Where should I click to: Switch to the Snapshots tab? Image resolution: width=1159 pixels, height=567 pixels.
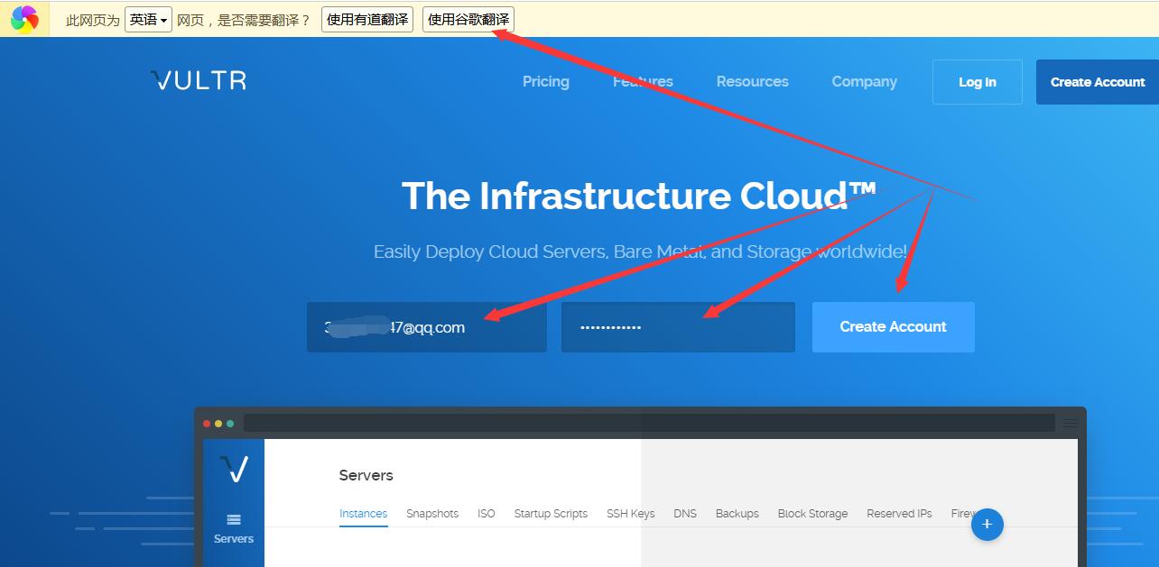coord(431,514)
